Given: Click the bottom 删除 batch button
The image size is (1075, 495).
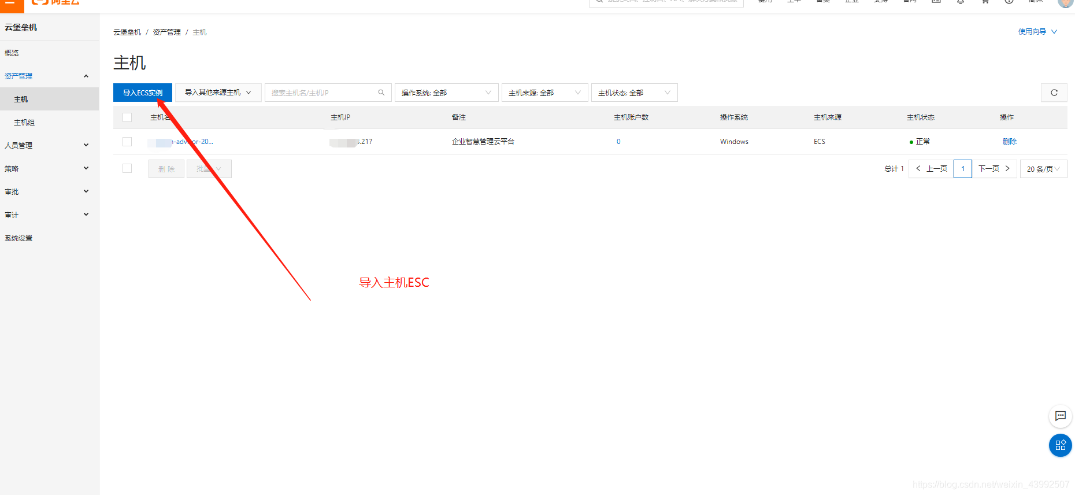Looking at the screenshot, I should pos(166,169).
